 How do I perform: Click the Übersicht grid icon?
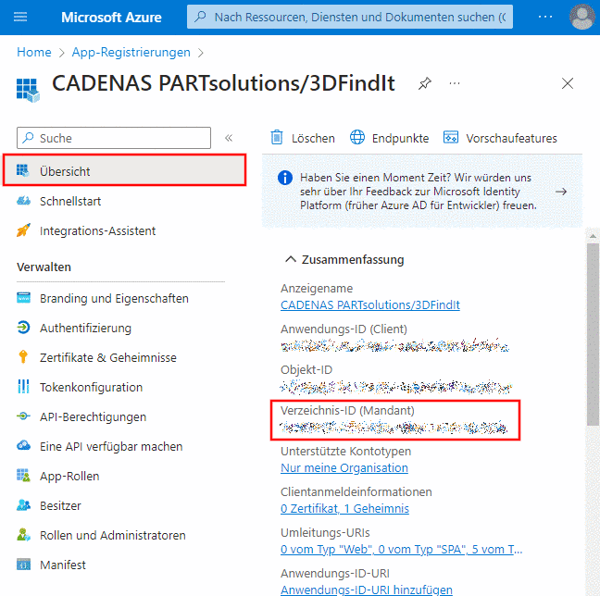click(23, 170)
